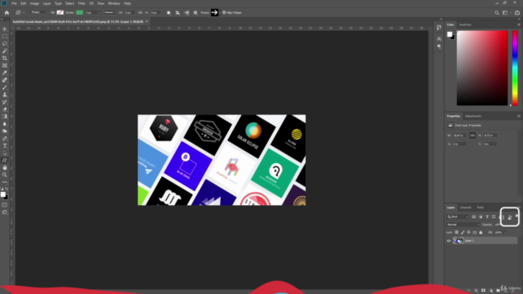Toggle lock position

[x=468, y=232]
